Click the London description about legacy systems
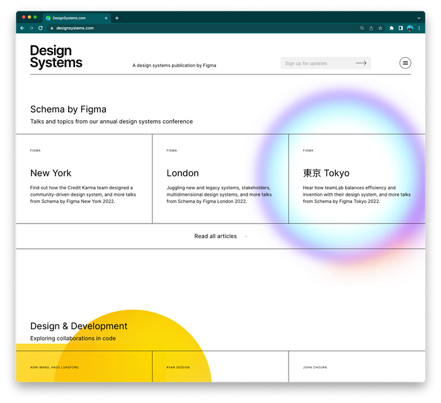The height and width of the screenshot is (403, 441). pyautogui.click(x=219, y=195)
